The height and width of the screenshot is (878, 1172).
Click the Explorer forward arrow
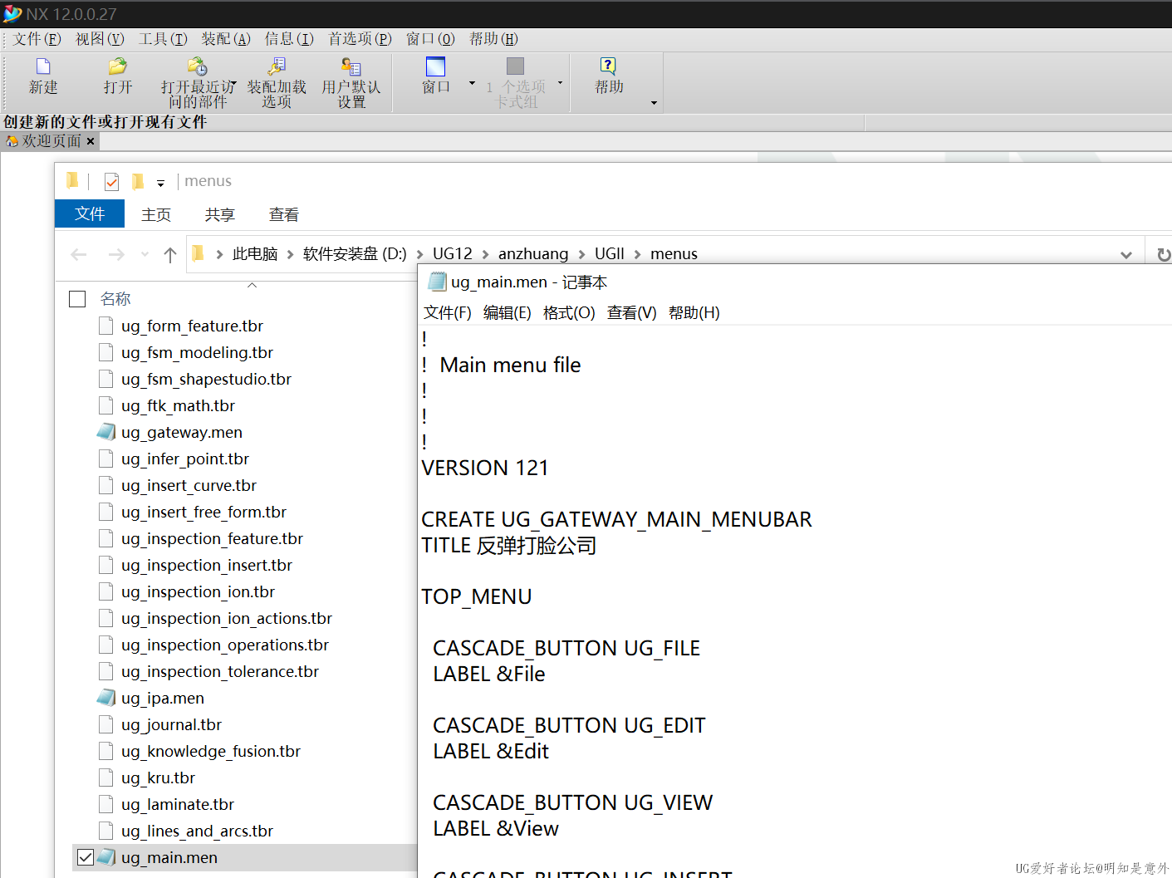tap(116, 254)
